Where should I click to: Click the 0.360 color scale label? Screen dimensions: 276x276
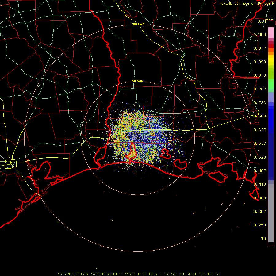(260, 198)
